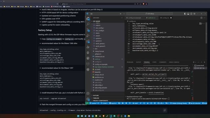Open Source Control view in activity bar
The height and width of the screenshot is (118, 210).
[88, 30]
